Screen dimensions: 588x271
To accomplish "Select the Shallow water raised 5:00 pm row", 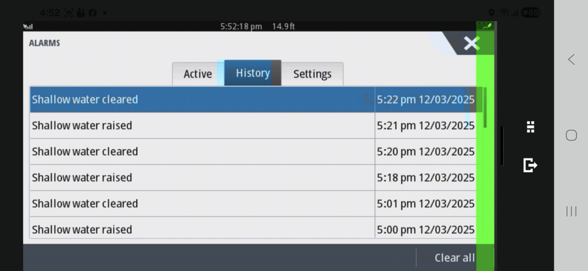I will [201, 229].
